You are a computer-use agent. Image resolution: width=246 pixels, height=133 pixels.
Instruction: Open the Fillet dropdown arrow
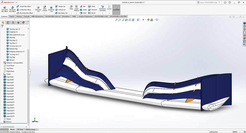71,13
